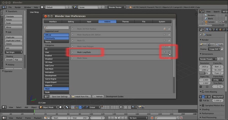Click the magnifier icon in addon search
The width and height of the screenshot is (228, 120).
click(46, 27)
